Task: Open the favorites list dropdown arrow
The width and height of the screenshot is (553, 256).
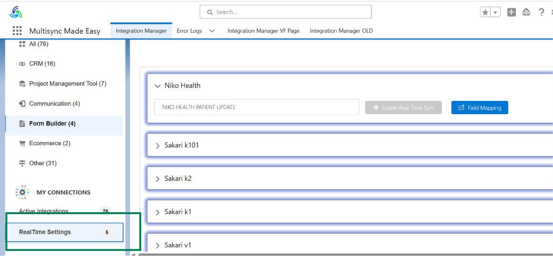Action: [x=496, y=12]
